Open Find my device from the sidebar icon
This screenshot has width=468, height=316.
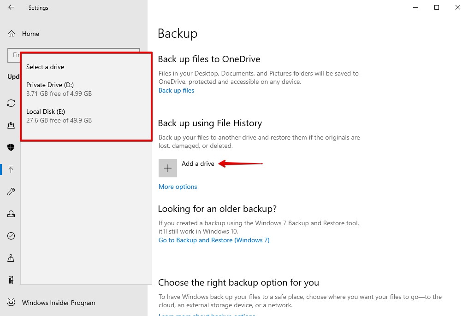[11, 258]
